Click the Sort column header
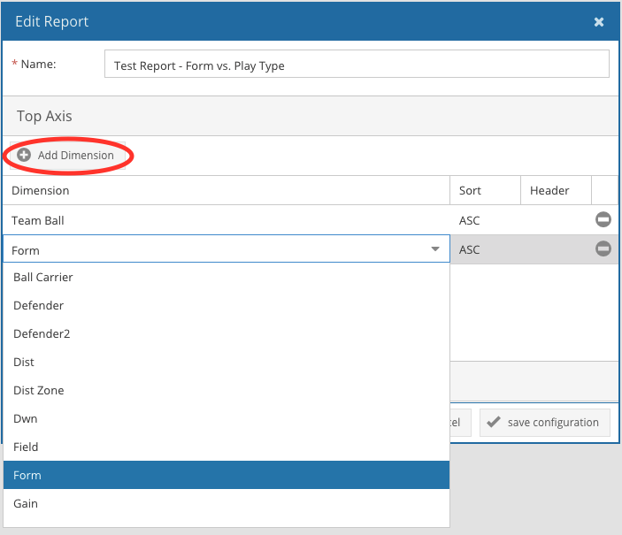622x535 pixels. [485, 190]
